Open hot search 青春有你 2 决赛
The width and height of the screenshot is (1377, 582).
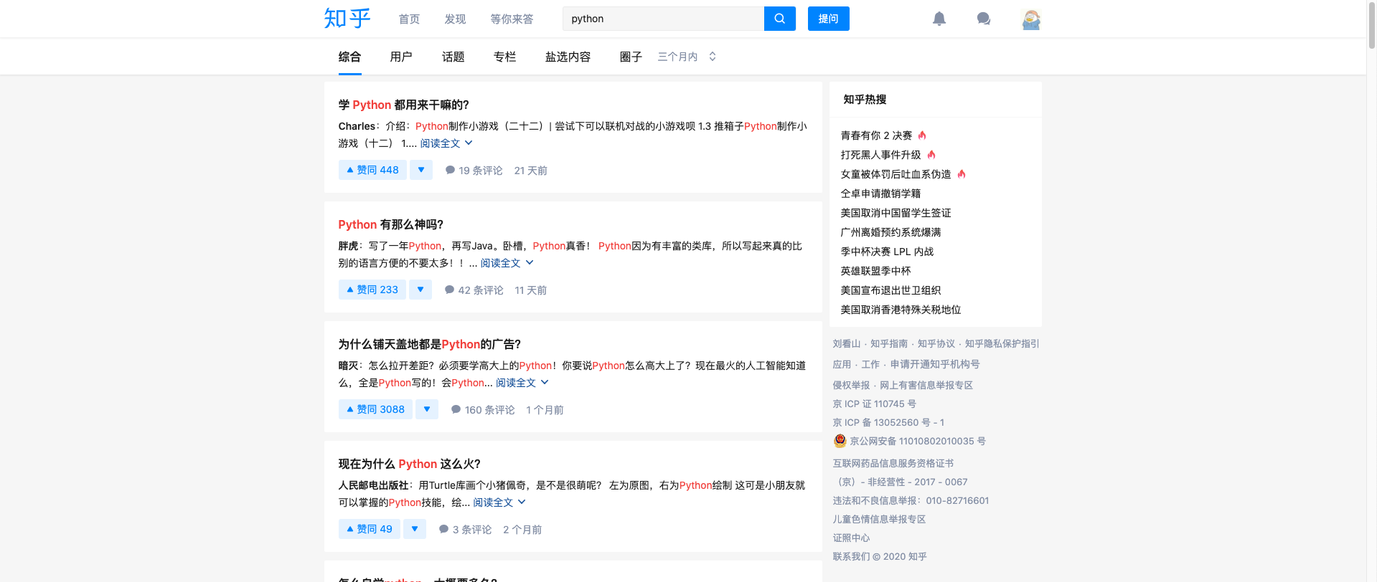[x=876, y=135]
